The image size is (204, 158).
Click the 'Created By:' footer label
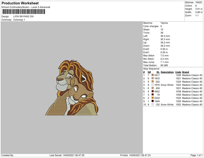point(7,155)
